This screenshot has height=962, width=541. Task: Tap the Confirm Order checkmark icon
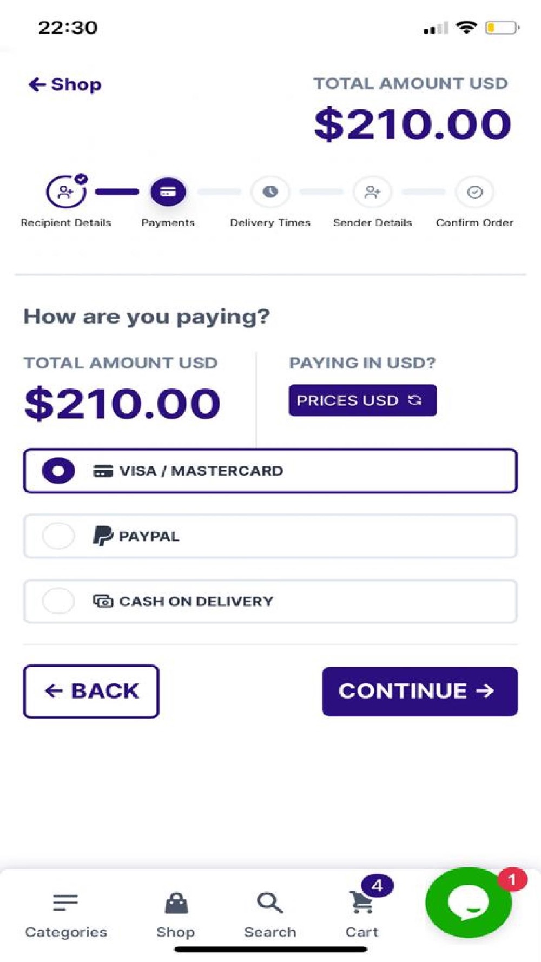click(474, 192)
